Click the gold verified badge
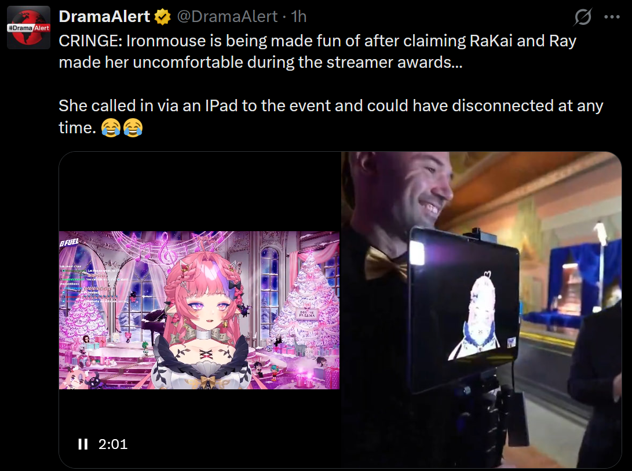 click(162, 17)
